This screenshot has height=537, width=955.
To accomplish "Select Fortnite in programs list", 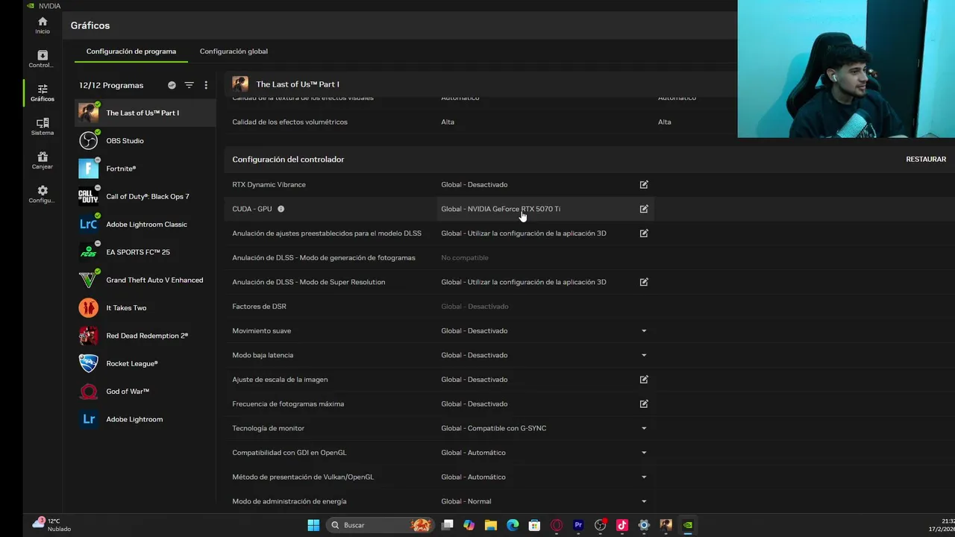I will (x=145, y=169).
